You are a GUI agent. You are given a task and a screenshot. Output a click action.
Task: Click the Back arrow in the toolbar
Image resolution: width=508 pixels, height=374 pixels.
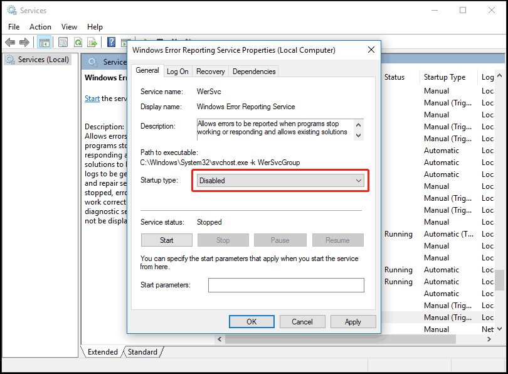pos(10,42)
